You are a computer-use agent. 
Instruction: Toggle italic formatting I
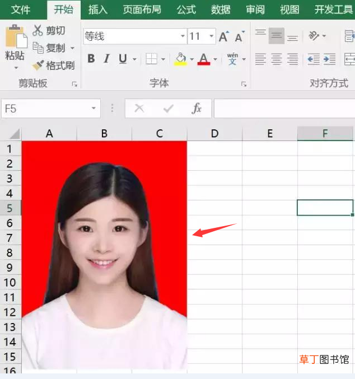(106, 59)
